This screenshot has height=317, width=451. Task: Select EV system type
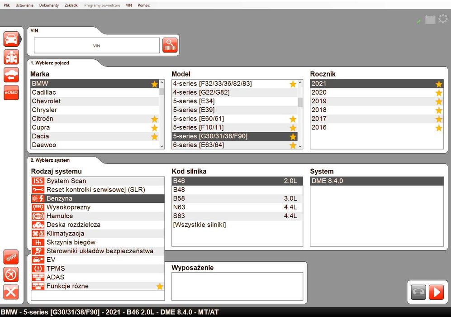click(x=98, y=259)
